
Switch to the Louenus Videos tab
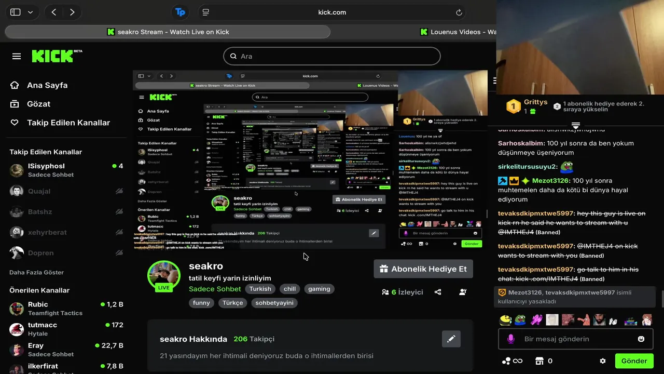(x=458, y=32)
